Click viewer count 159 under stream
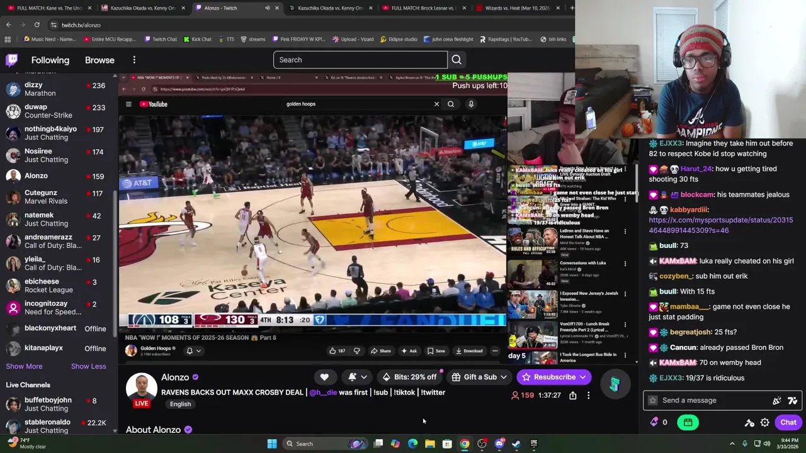 tap(524, 395)
